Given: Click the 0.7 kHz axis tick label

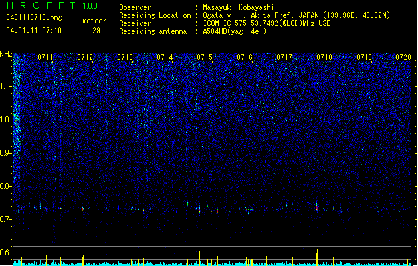Looking at the screenshot, I should [6, 219].
